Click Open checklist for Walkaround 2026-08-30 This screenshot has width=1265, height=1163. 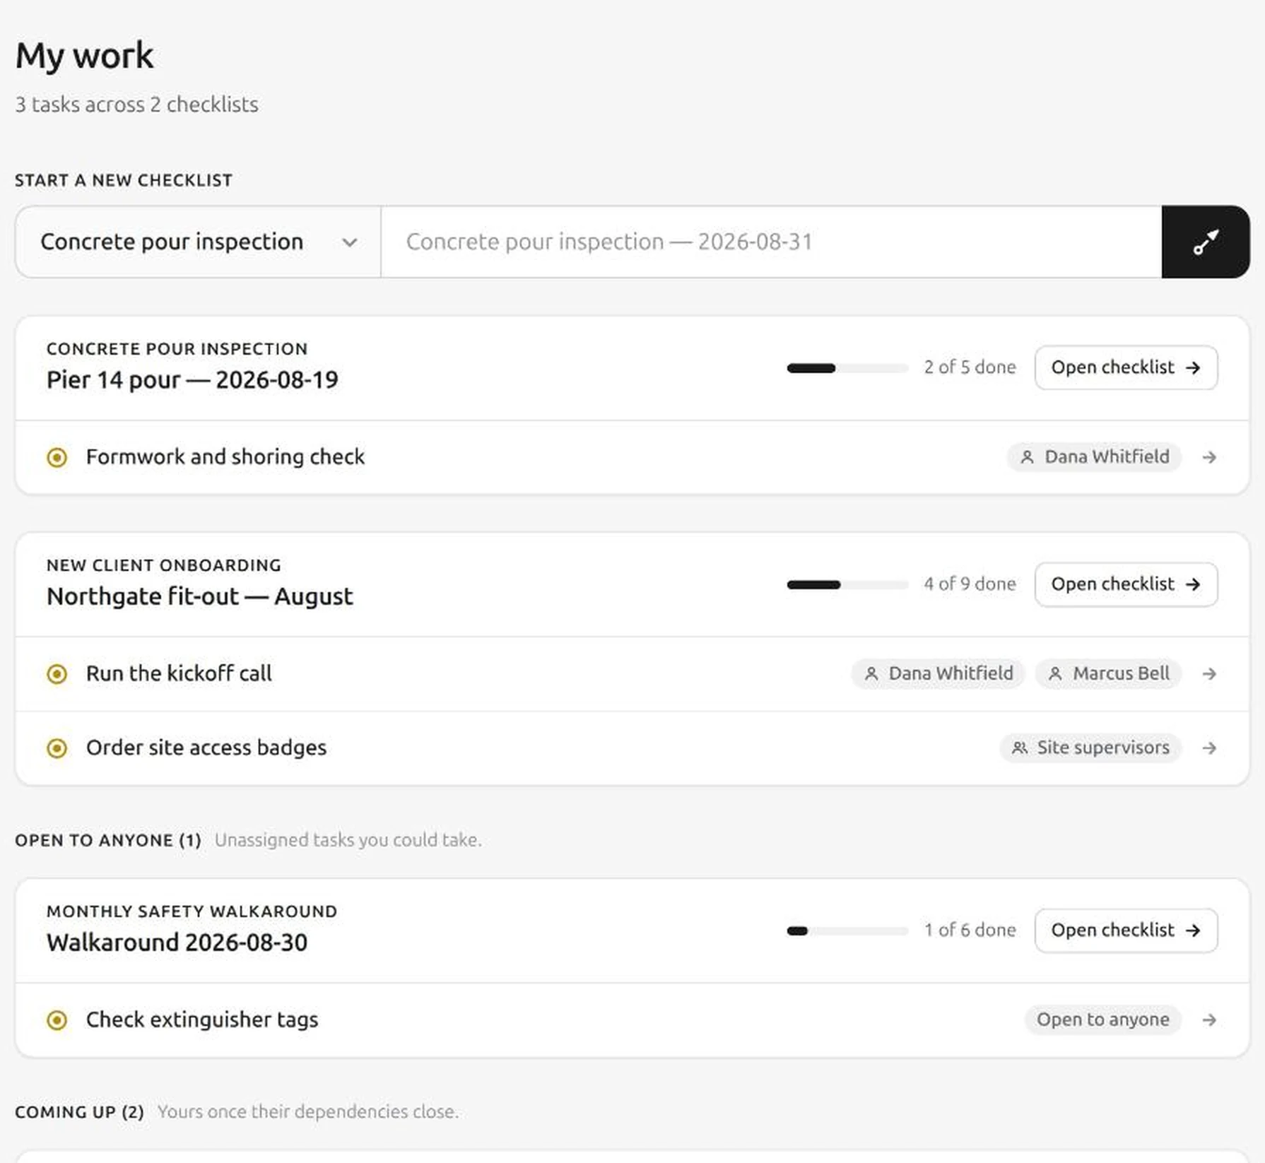(1126, 930)
